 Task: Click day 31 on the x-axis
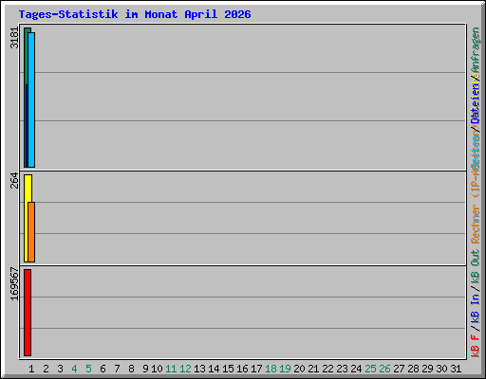pos(456,369)
